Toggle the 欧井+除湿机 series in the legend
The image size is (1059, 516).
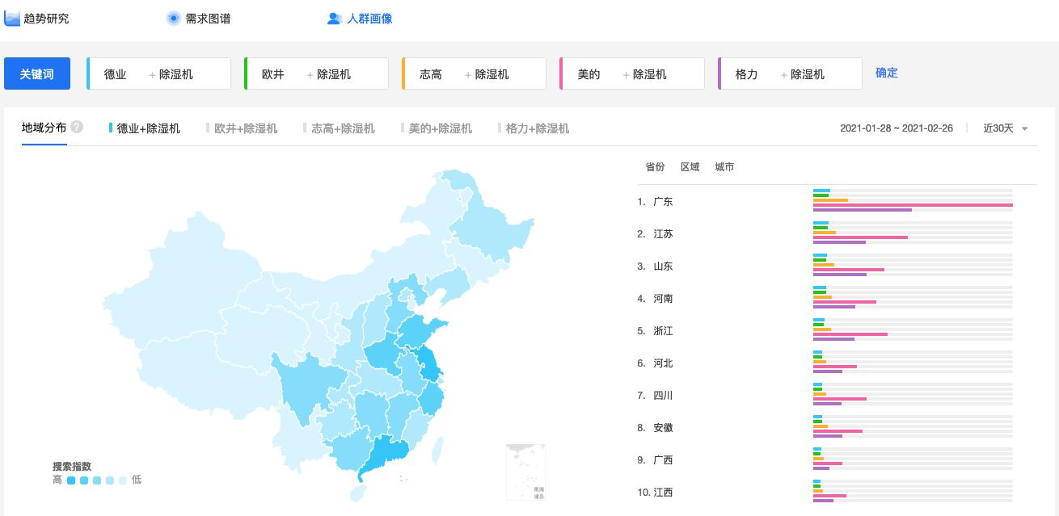[x=243, y=128]
